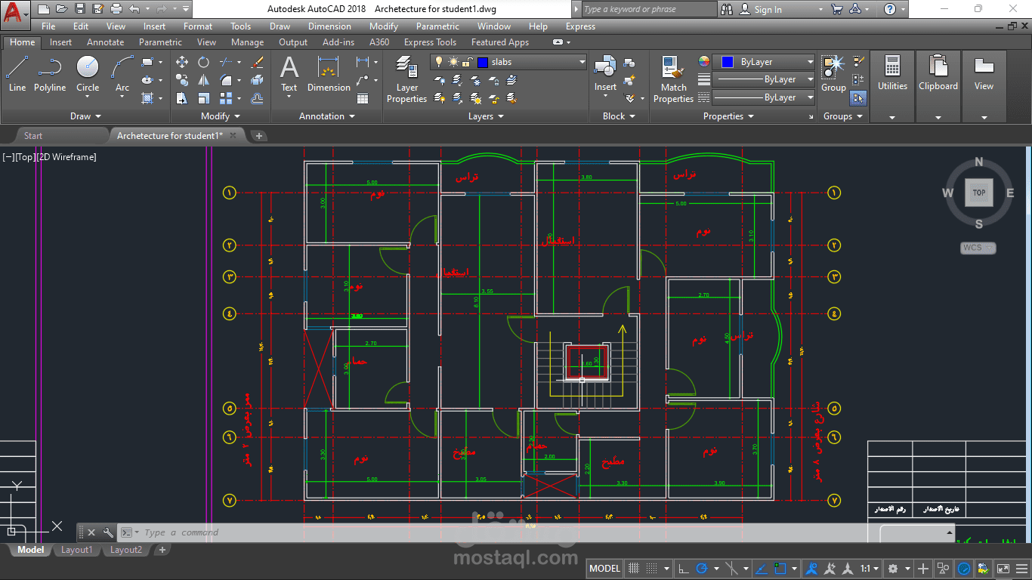Click the WCS coordinate system button
Screen dimensions: 1032x580
[x=978, y=248]
